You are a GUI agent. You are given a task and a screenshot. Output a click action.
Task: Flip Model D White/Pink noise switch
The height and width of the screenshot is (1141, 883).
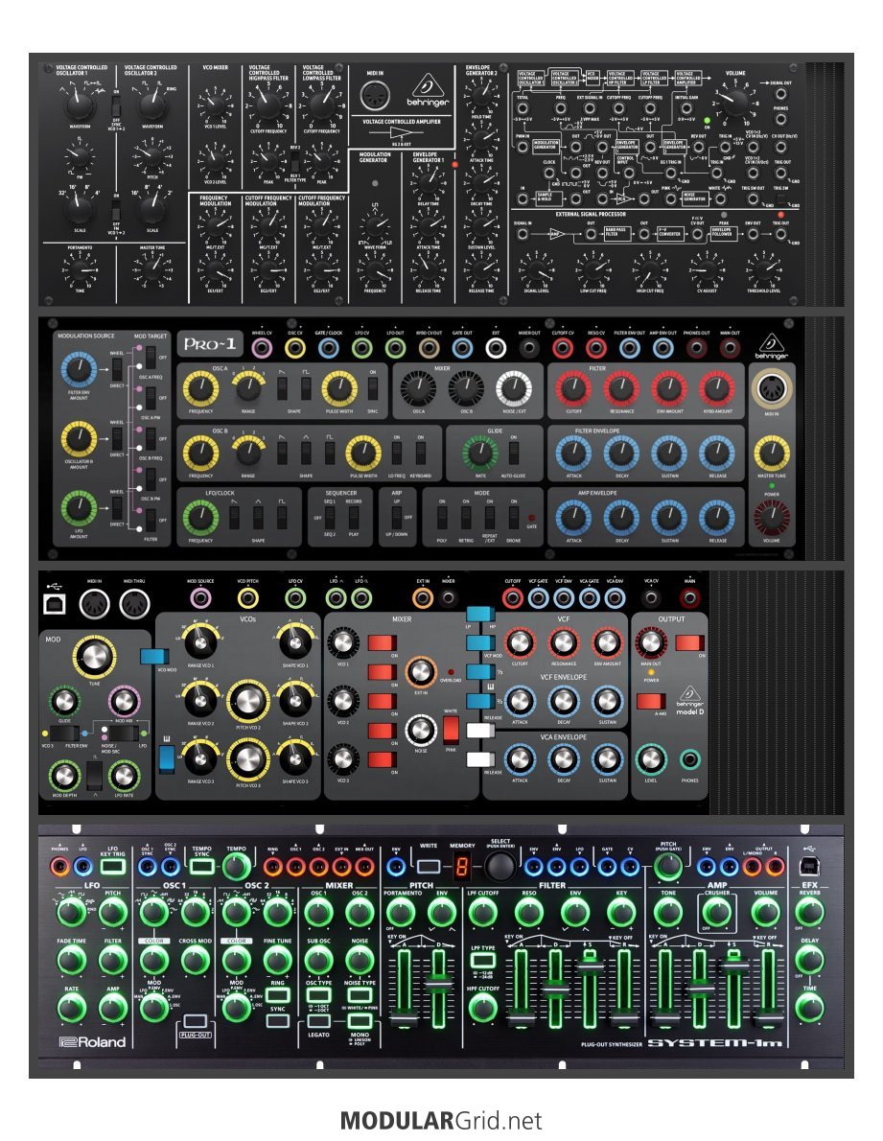451,729
